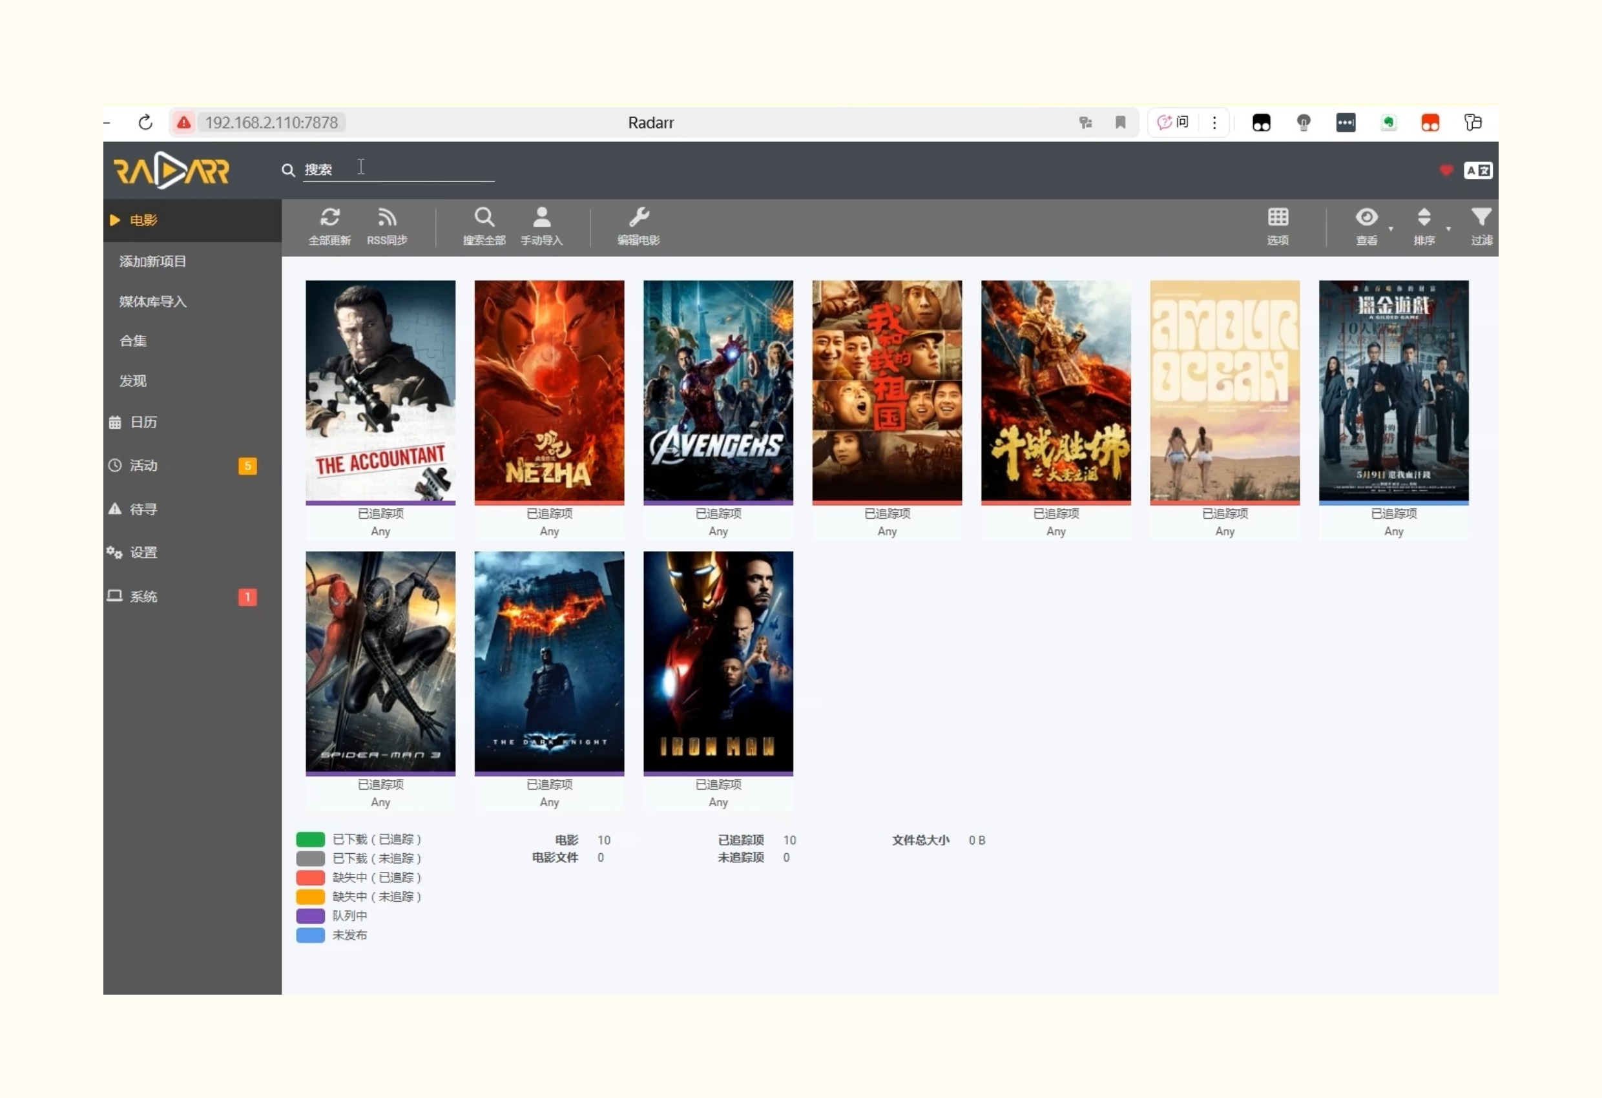The height and width of the screenshot is (1098, 1602).
Task: Open Settings in the sidebar
Action: point(143,553)
